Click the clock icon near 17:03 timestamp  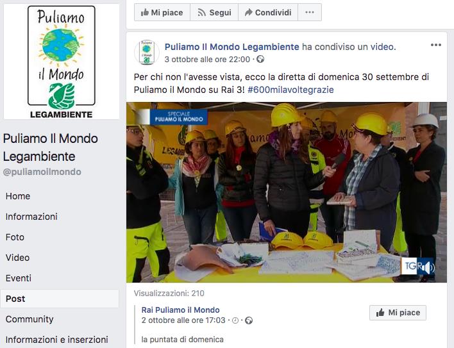(235, 320)
